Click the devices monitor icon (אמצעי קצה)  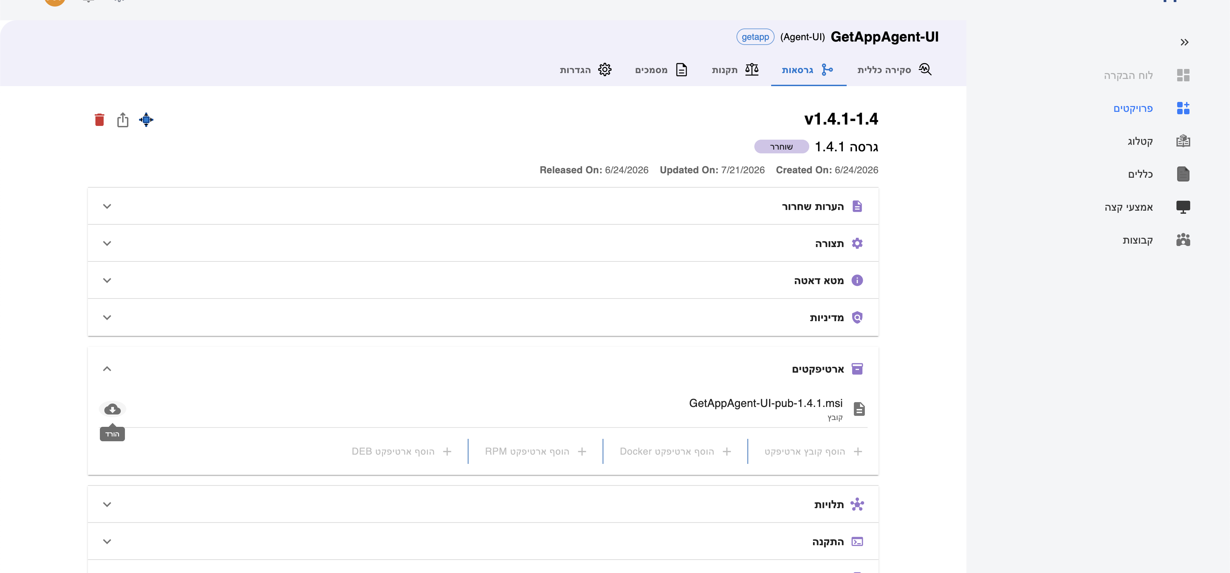1183,207
